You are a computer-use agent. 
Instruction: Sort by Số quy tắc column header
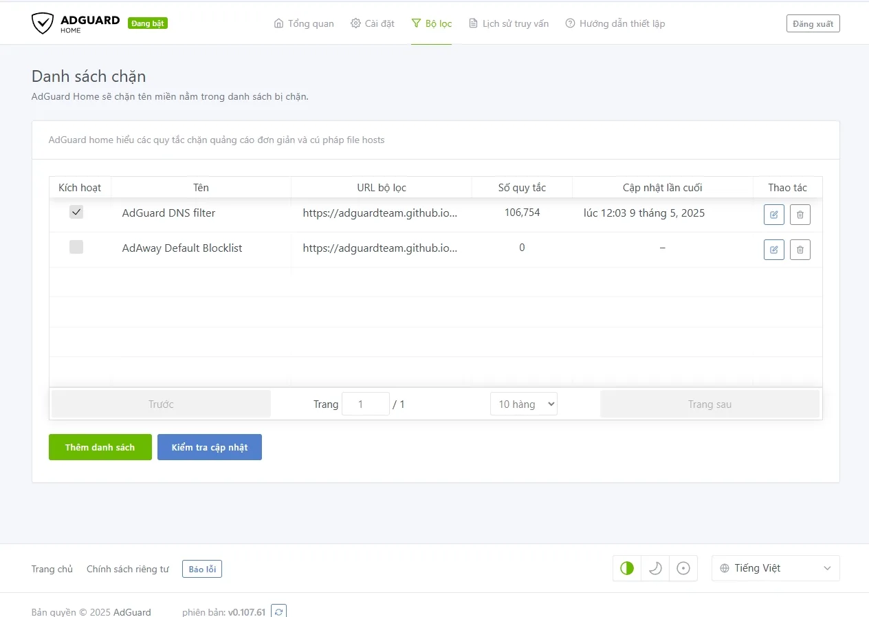point(522,187)
